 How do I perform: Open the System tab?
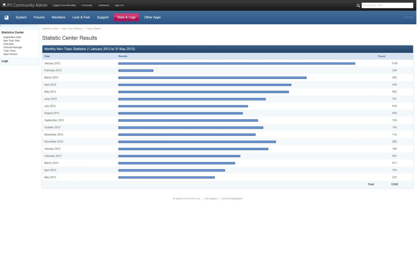tap(21, 17)
